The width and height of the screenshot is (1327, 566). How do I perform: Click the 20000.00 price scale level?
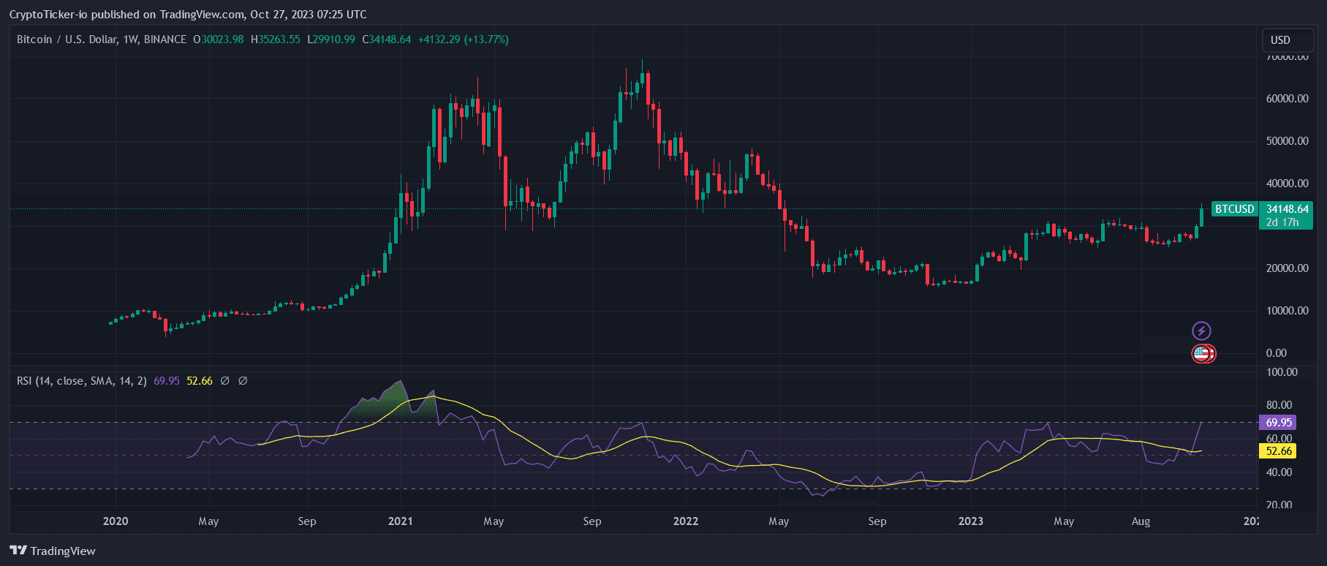point(1287,268)
